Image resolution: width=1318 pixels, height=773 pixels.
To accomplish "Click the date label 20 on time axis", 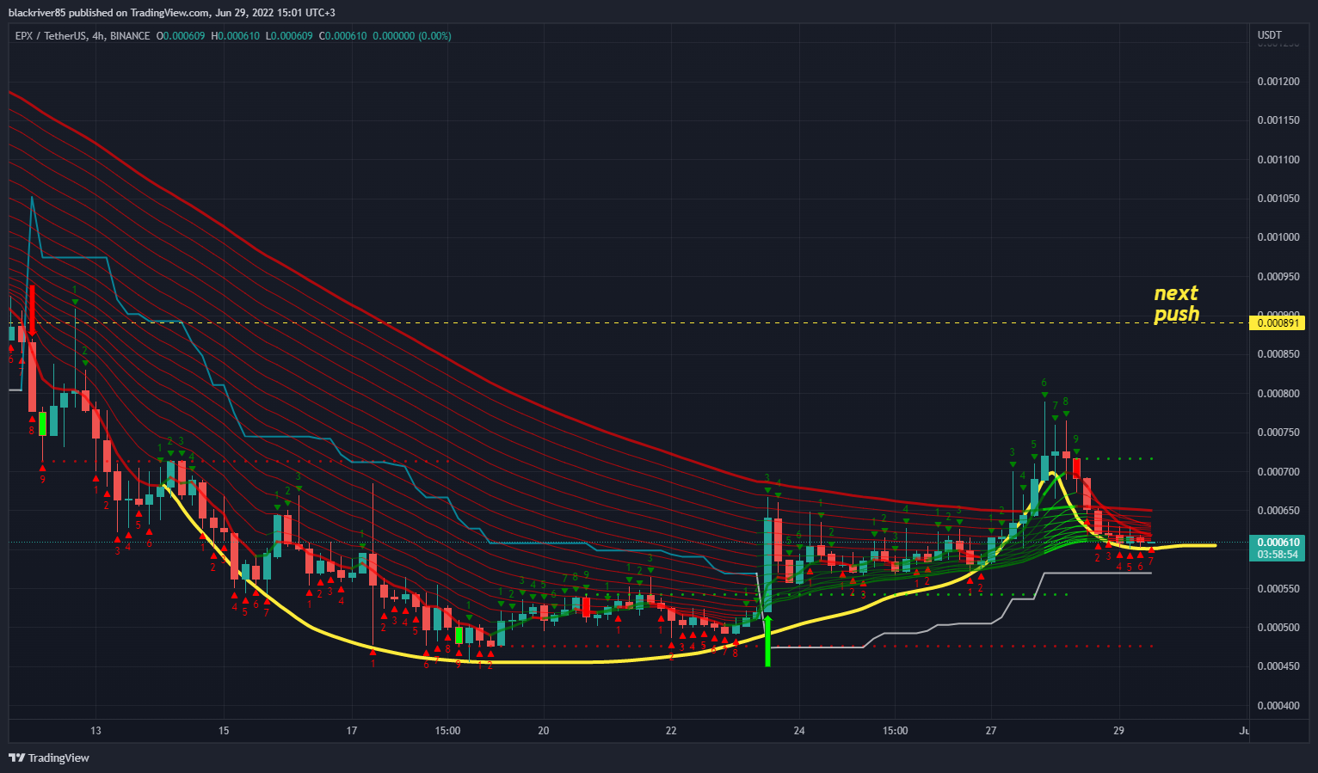I will coord(544,731).
